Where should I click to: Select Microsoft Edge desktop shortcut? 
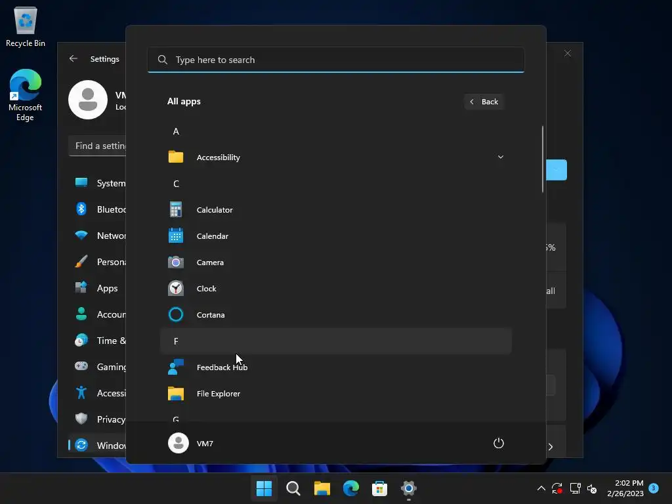pyautogui.click(x=26, y=95)
